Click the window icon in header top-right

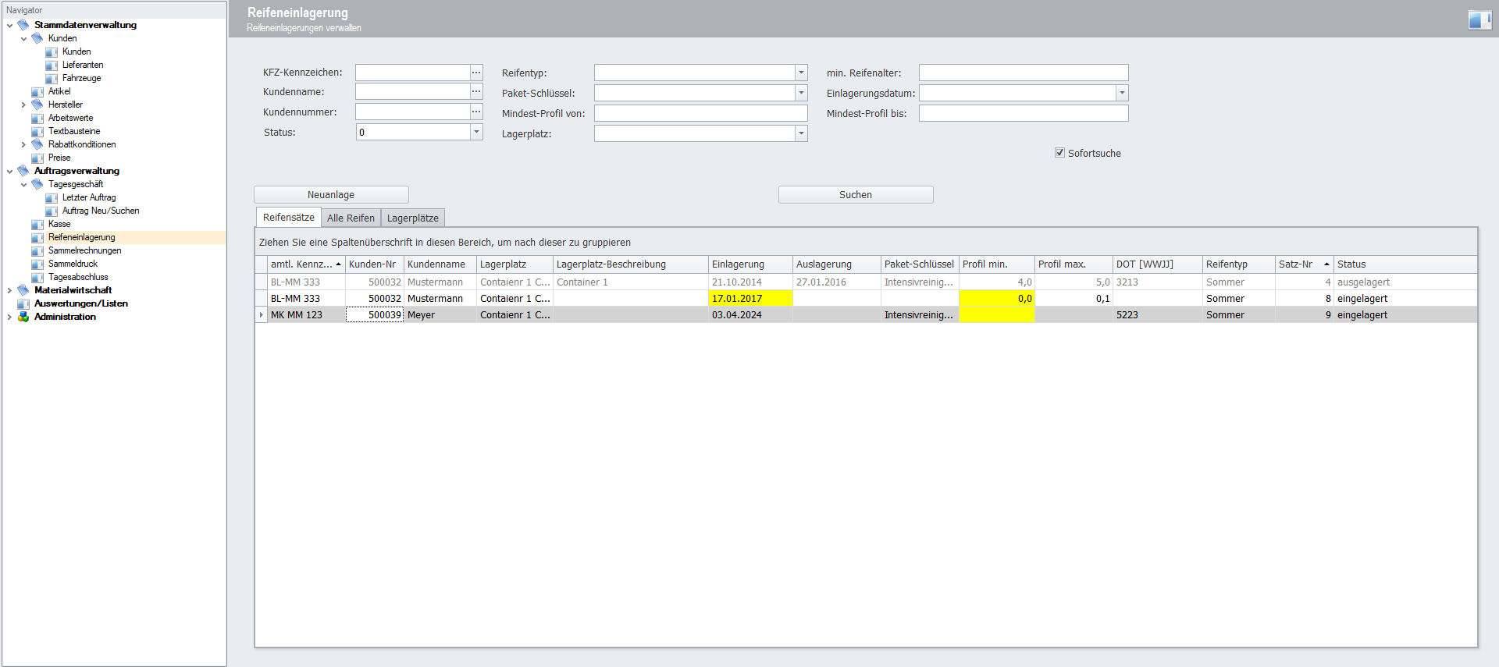1479,20
